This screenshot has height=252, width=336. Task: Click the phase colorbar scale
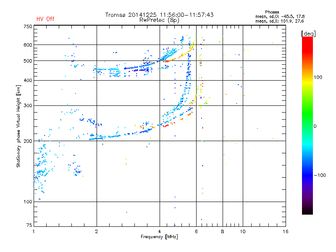click(x=307, y=126)
